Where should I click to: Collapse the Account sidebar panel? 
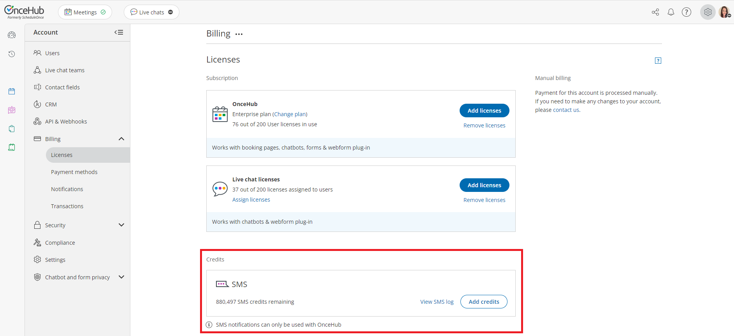(x=119, y=32)
